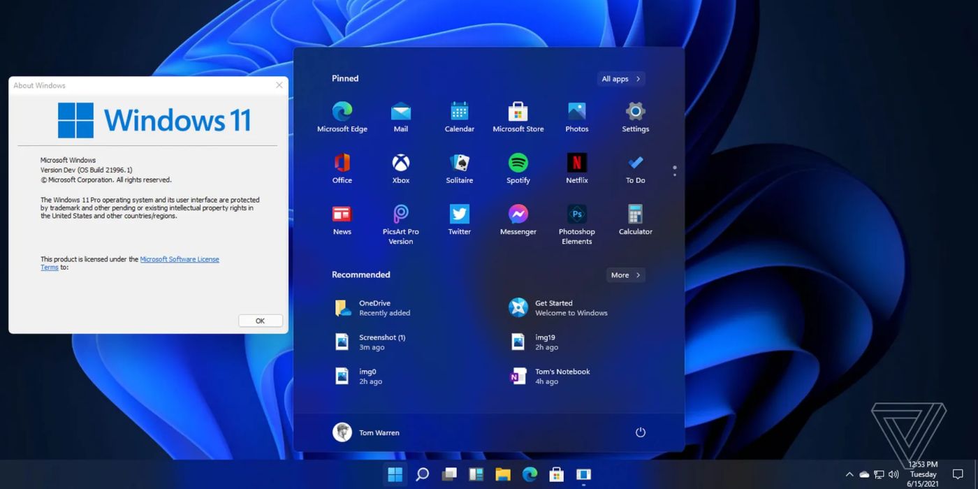Image resolution: width=978 pixels, height=489 pixels.
Task: Click Tom Warren's account avatar
Action: (x=342, y=432)
